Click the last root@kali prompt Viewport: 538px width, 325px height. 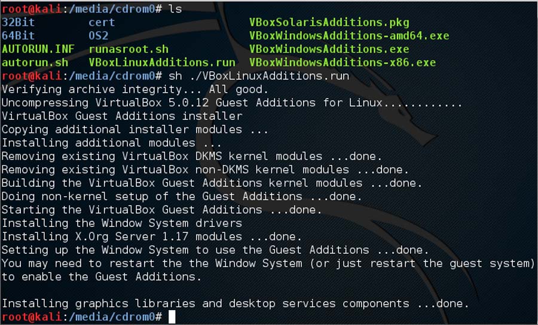pyautogui.click(x=81, y=317)
